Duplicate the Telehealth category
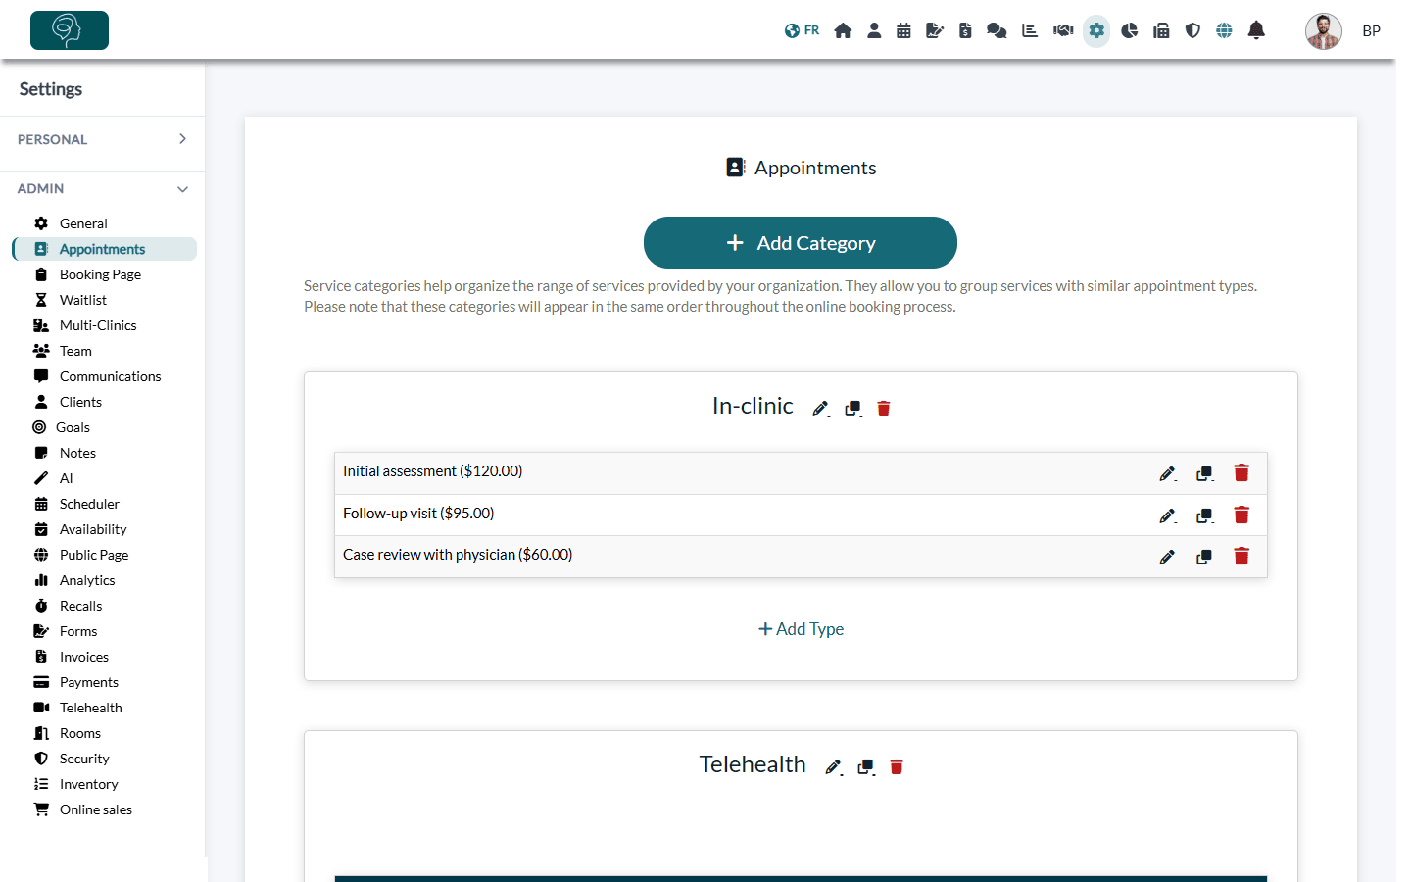This screenshot has width=1411, height=882. [x=866, y=767]
